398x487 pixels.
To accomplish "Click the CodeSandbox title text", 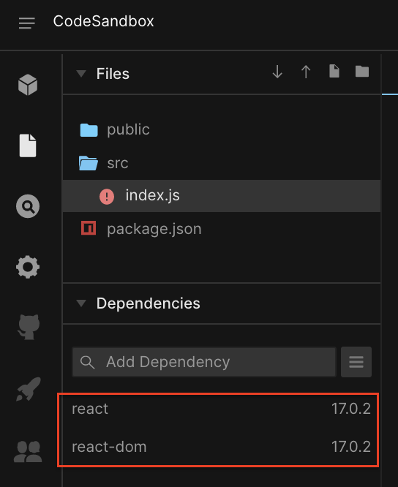I will 103,21.
